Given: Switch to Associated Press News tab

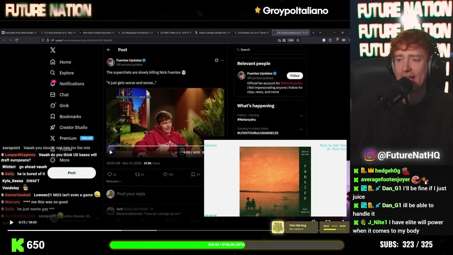Looking at the screenshot, I should click(x=19, y=33).
